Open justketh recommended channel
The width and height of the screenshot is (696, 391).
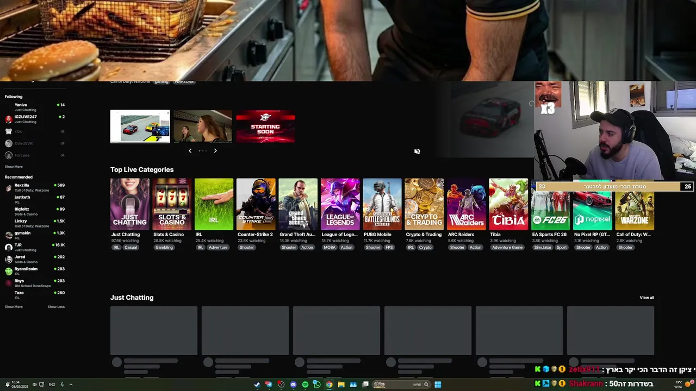pos(35,199)
